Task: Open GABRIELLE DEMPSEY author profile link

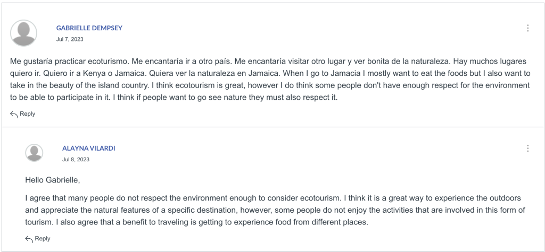Action: coord(89,28)
